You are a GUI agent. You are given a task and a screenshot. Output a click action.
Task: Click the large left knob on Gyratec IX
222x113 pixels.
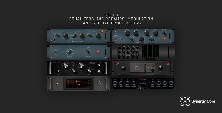pyautogui.click(x=65, y=65)
